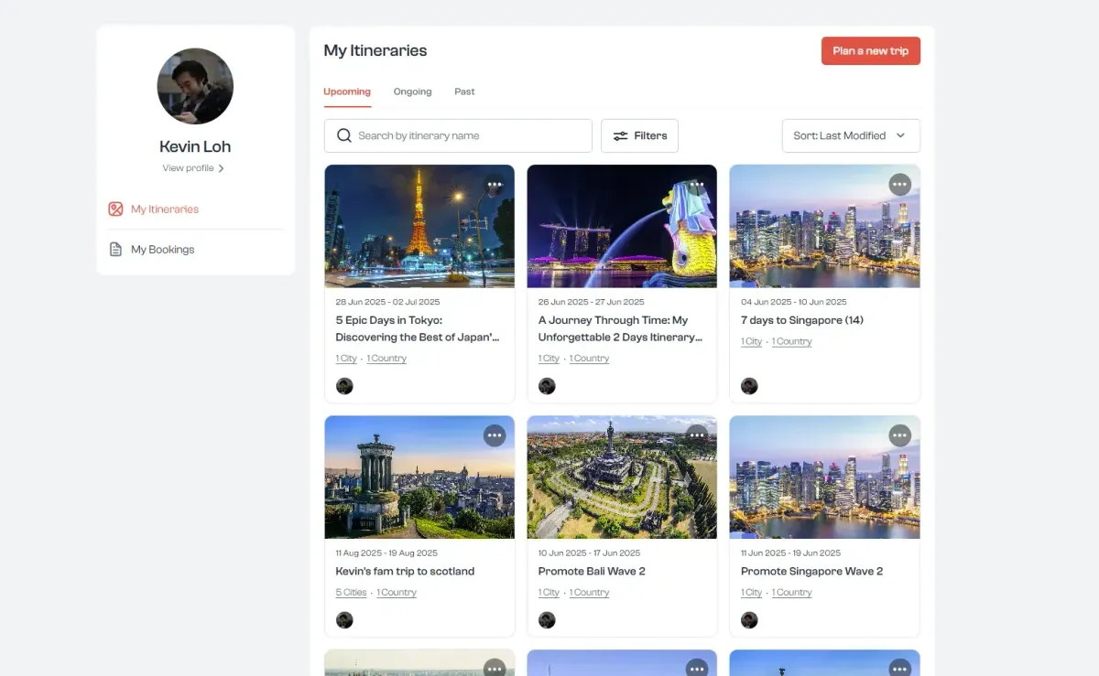
Task: Click the View profile link
Action: tap(188, 168)
